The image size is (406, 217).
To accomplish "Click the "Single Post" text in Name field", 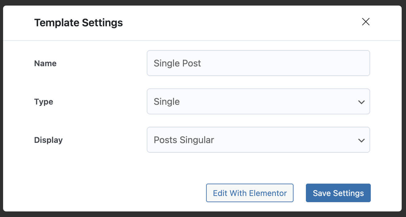I will [177, 63].
